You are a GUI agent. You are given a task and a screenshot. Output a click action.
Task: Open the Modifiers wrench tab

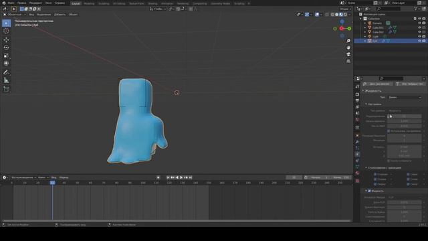coord(357,142)
